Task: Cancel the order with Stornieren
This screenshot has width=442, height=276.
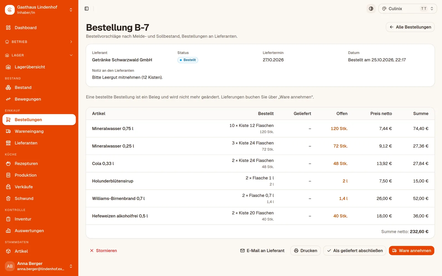Action: tap(103, 251)
